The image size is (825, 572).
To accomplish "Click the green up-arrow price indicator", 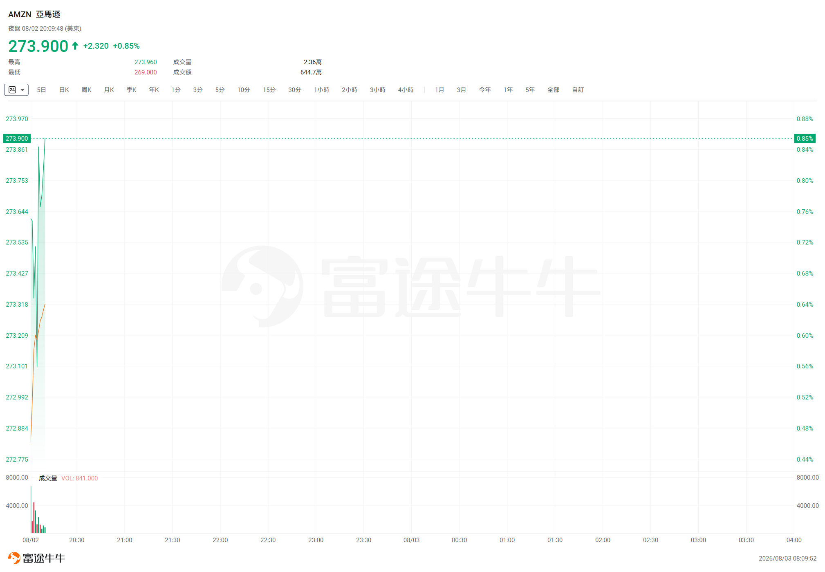I will pos(75,46).
